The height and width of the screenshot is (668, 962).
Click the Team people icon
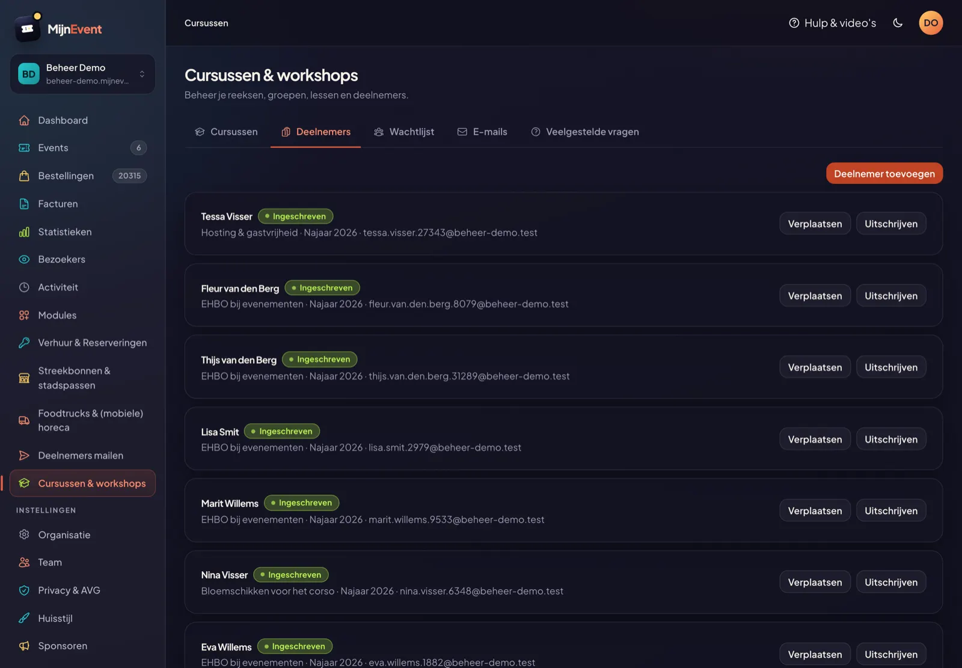click(24, 562)
